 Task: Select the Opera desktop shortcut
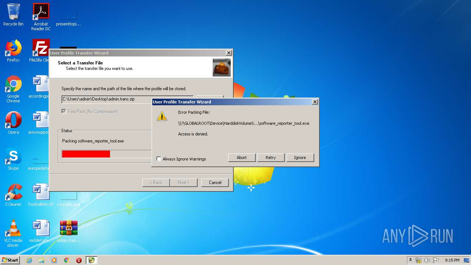[13, 123]
